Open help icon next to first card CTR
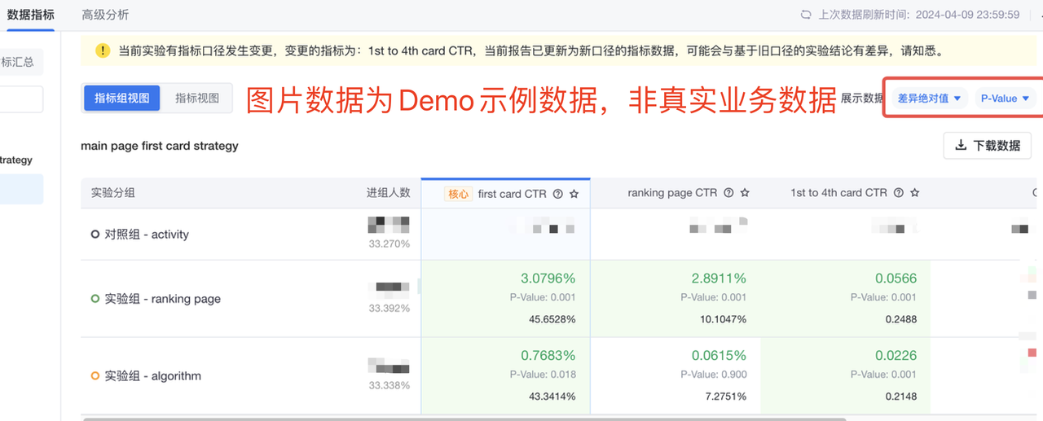 point(558,194)
